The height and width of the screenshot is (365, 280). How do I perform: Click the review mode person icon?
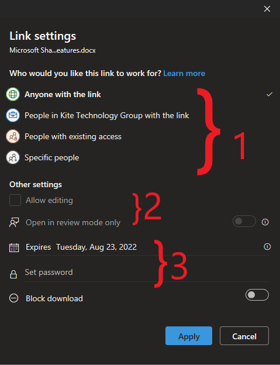click(14, 222)
